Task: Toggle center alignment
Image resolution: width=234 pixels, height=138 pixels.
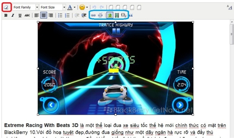Action: (44, 15)
